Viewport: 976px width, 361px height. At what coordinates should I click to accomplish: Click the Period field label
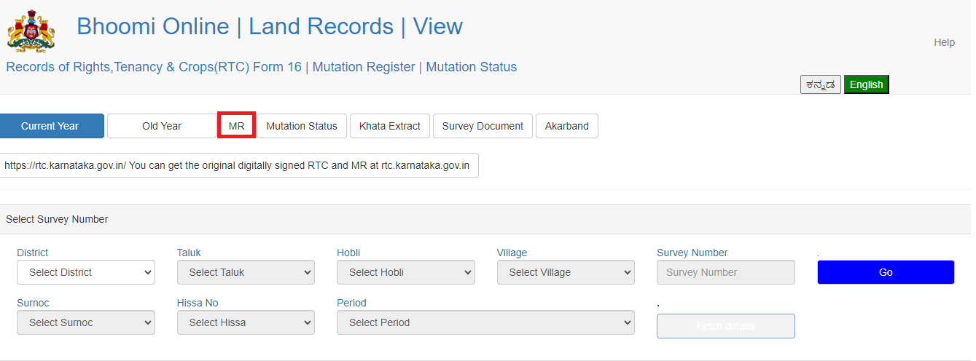[351, 303]
